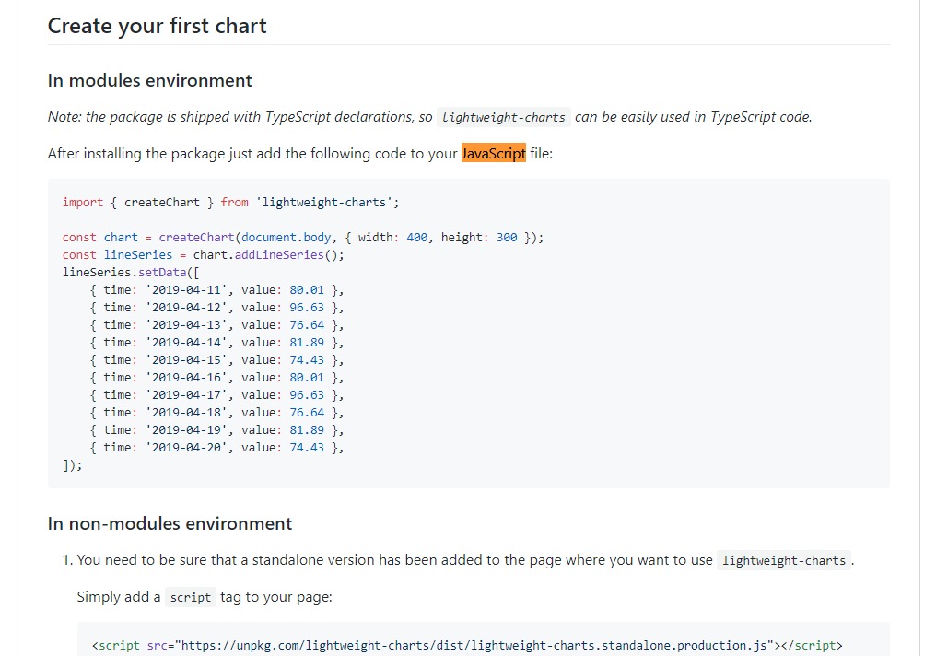Select the inline lightweight-charts code snippet
This screenshot has height=656, width=936.
504,117
